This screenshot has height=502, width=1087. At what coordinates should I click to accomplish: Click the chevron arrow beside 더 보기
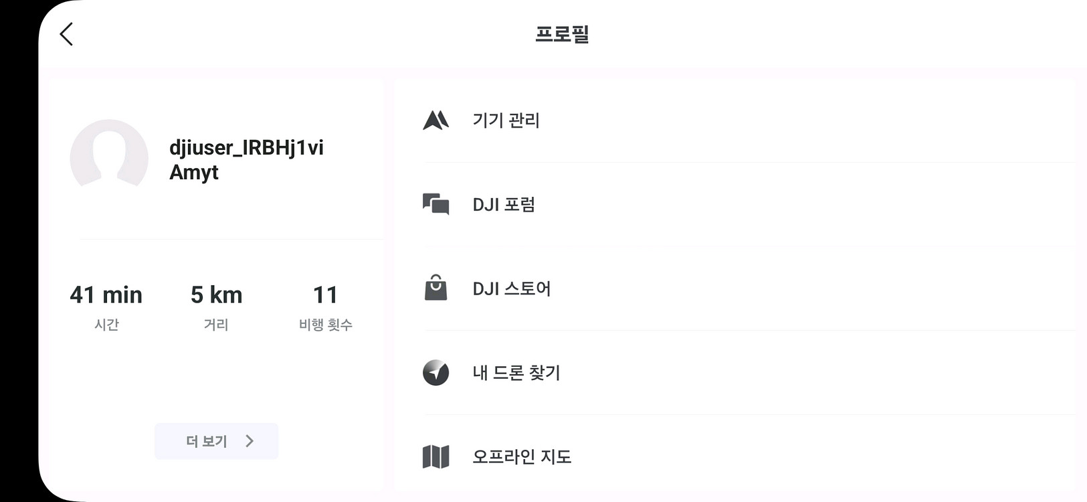(250, 441)
